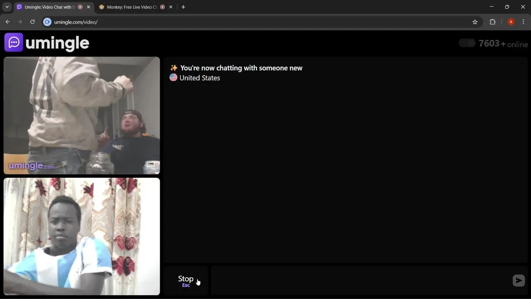Click the camera permission icon in address bar

(x=47, y=22)
